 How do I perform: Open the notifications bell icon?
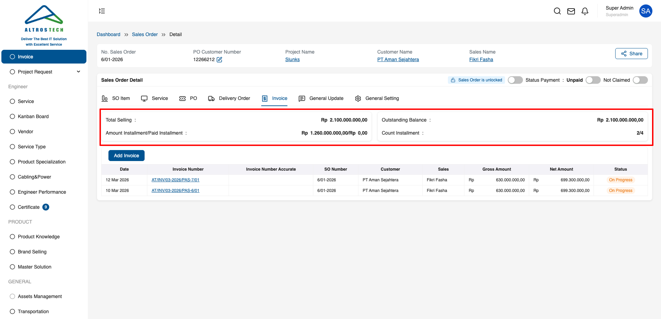tap(585, 11)
